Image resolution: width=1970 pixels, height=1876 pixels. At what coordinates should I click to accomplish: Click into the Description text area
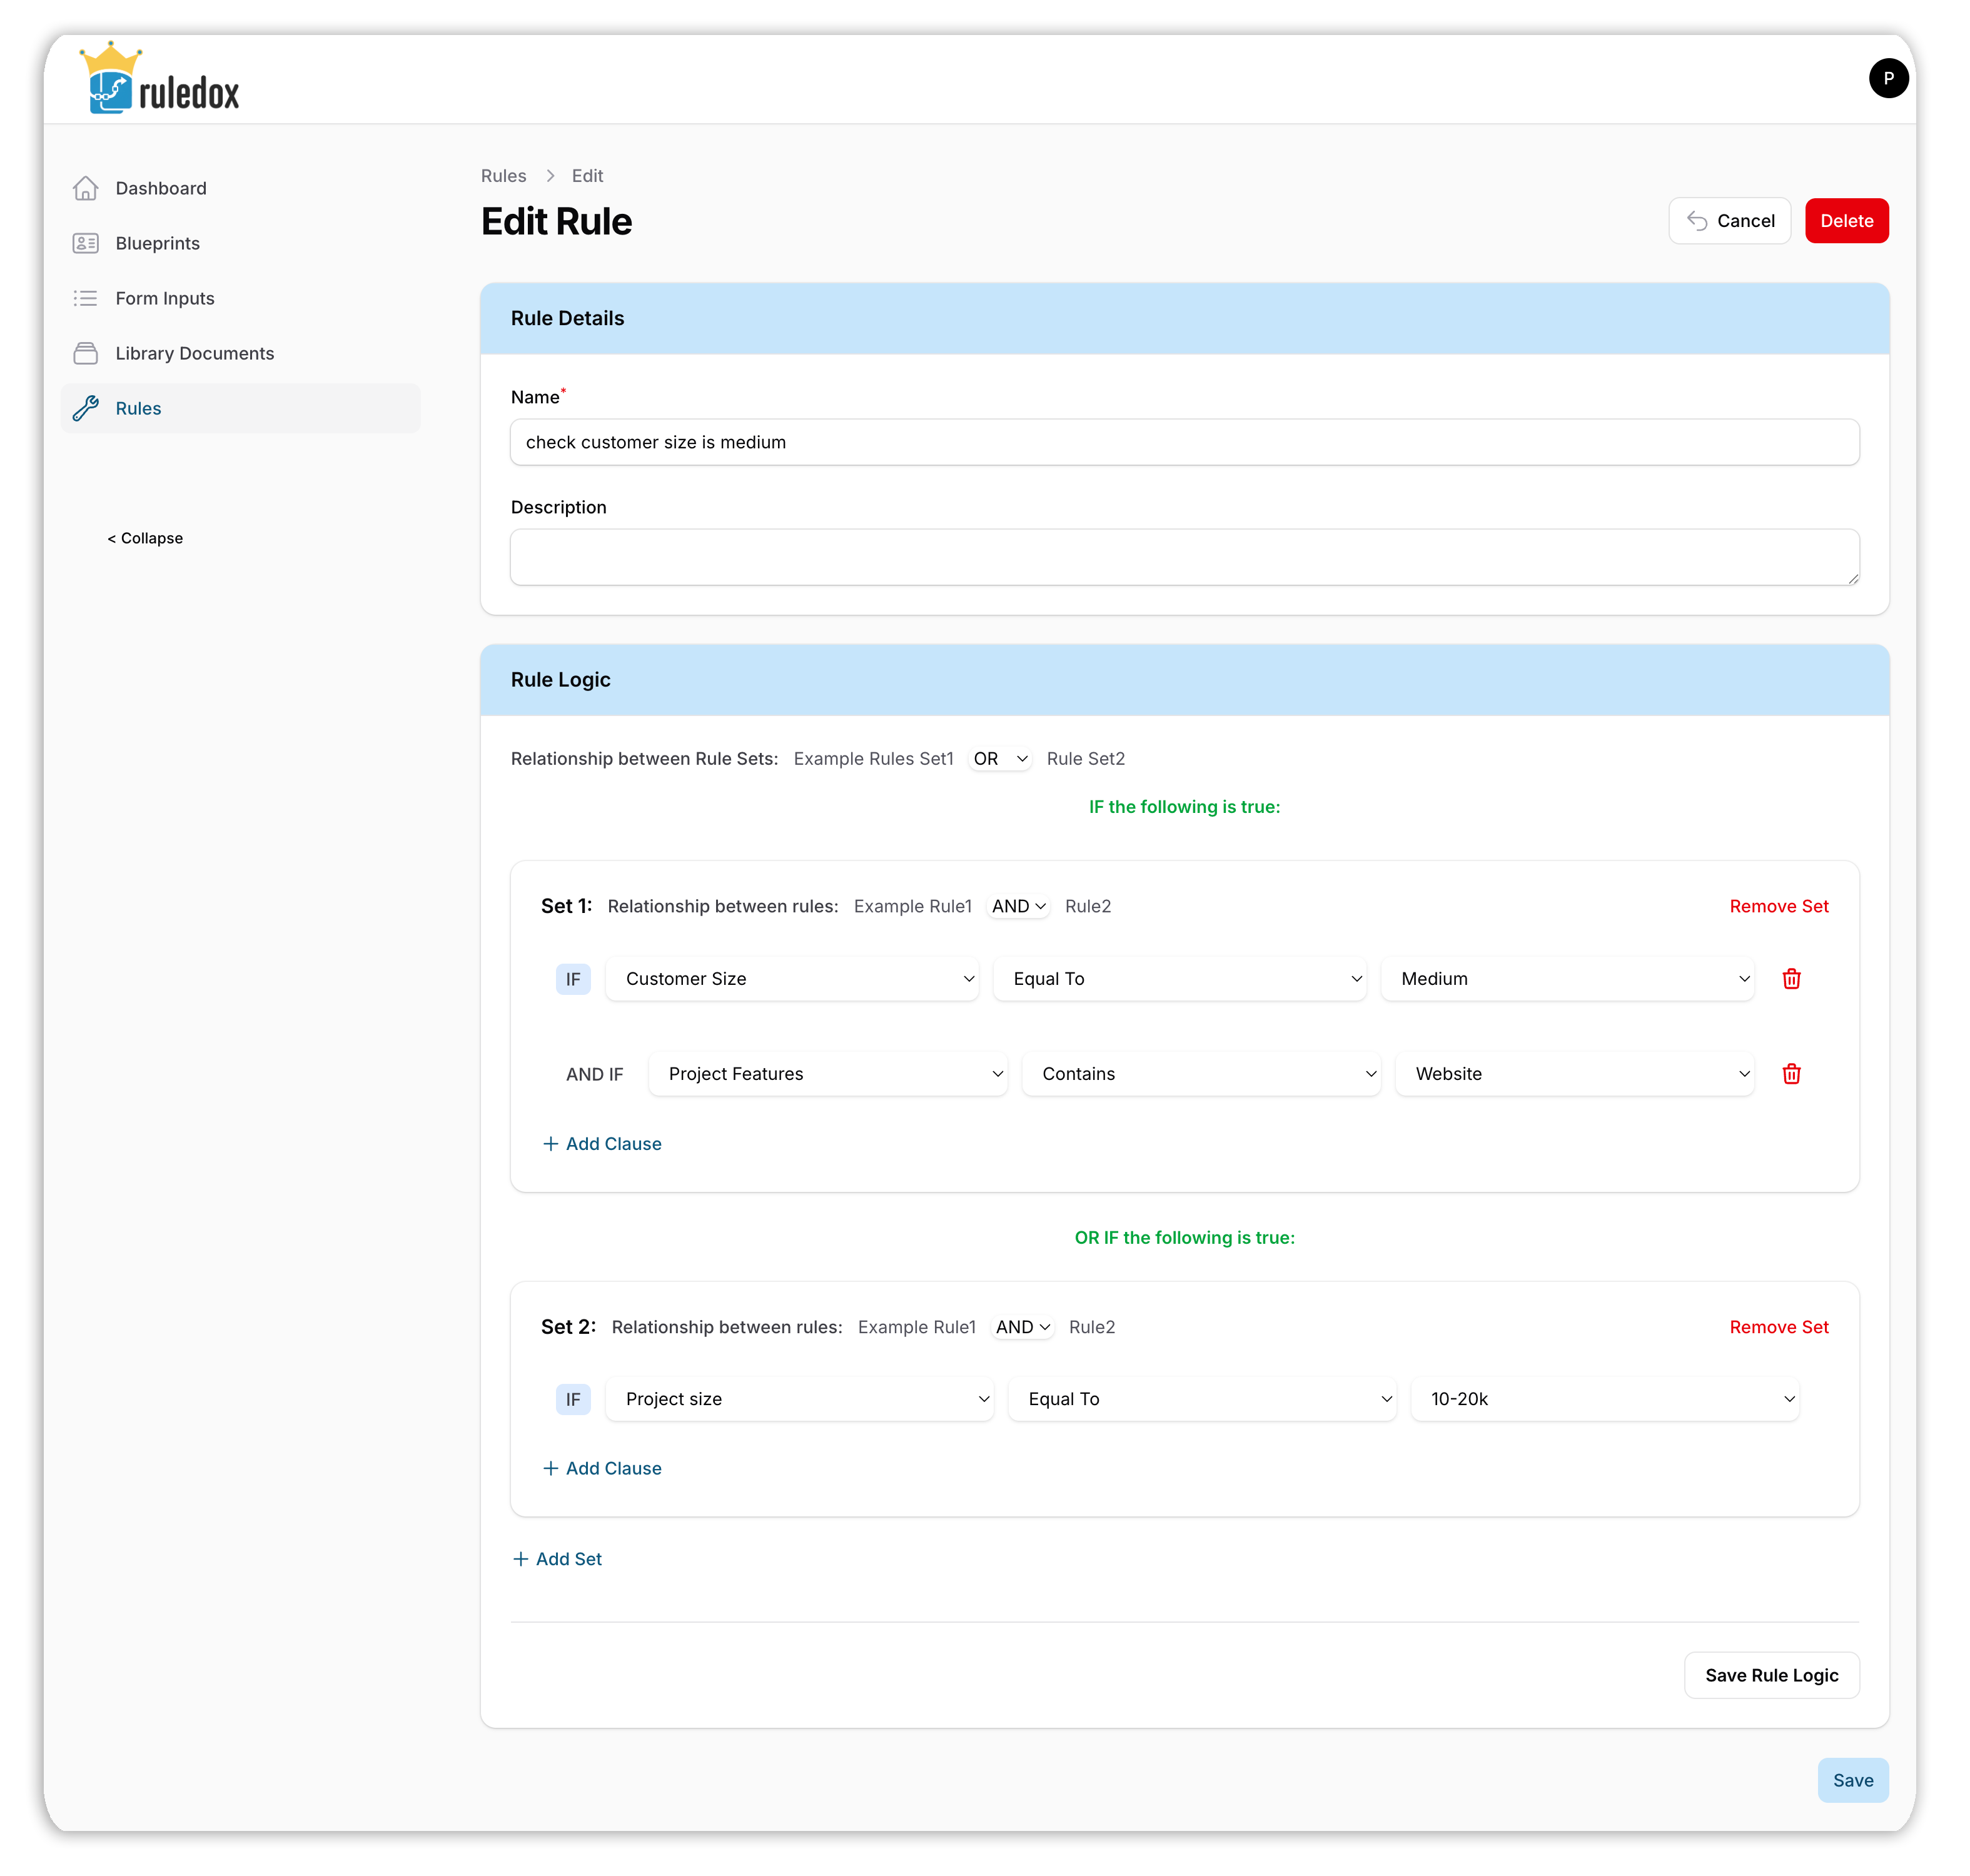1184,557
